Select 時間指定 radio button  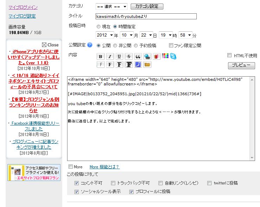tap(115, 27)
